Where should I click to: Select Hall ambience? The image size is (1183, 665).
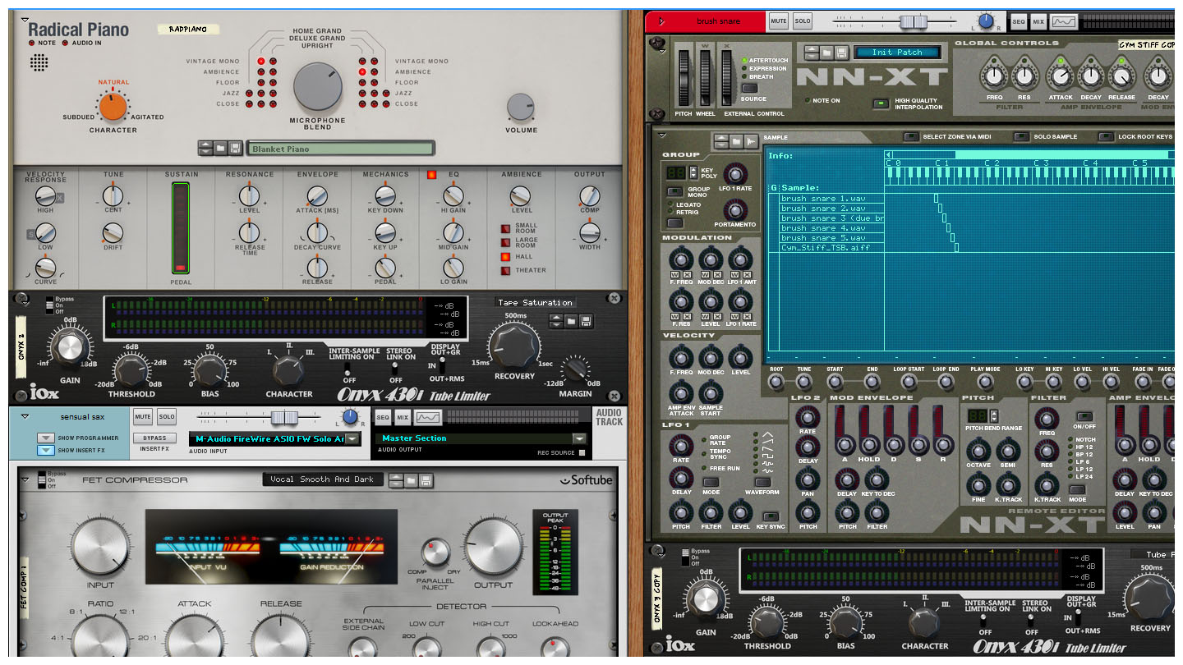tap(505, 257)
